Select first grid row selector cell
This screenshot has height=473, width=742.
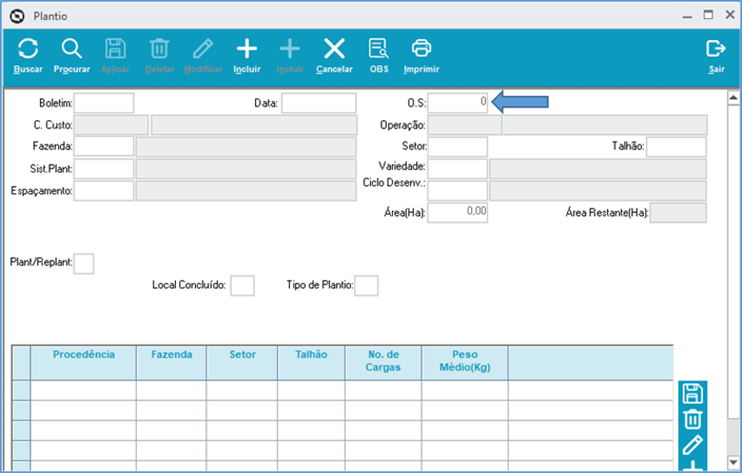22,390
